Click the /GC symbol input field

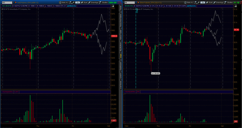[x=7, y=2]
